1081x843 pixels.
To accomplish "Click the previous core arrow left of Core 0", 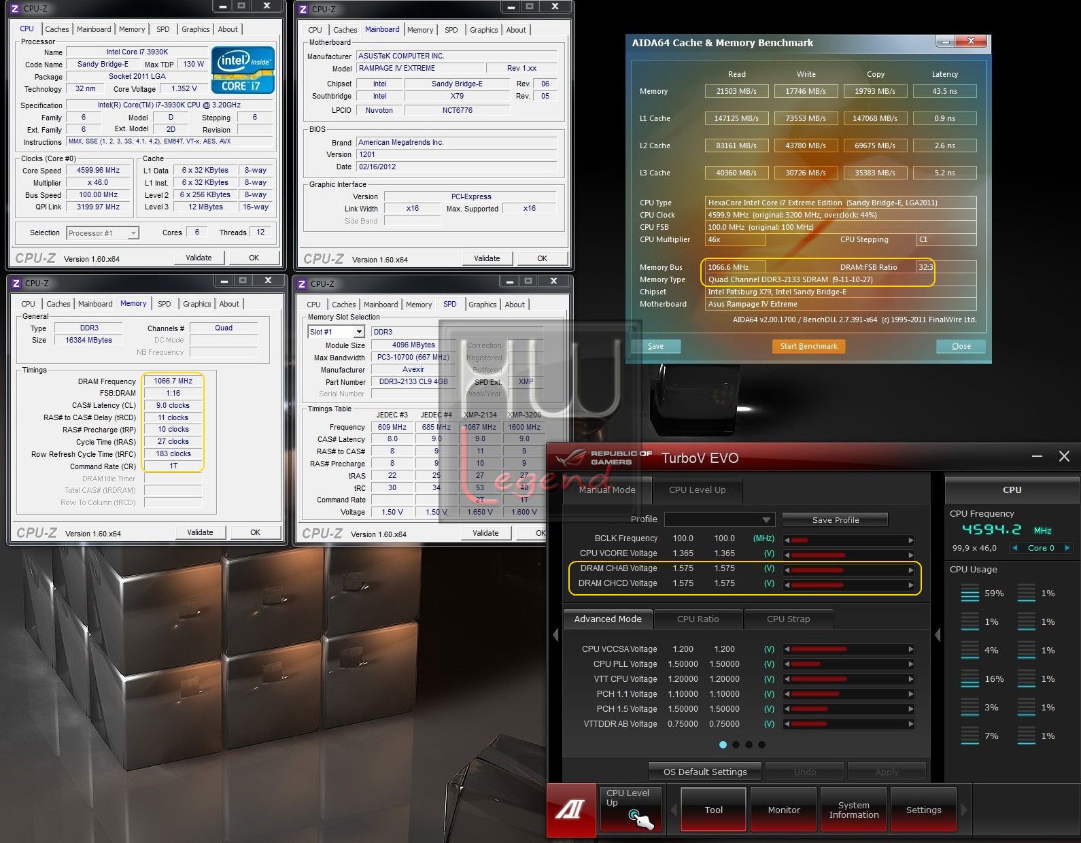I will pyautogui.click(x=1015, y=548).
